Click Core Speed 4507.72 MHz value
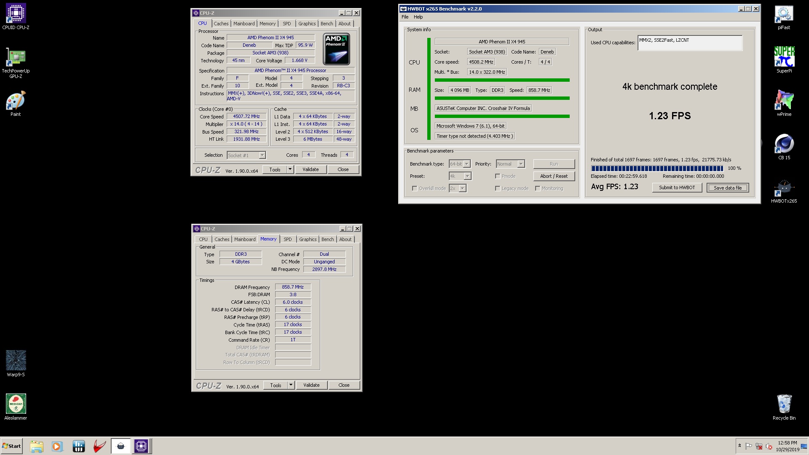Screen dimensions: 809x455 coord(246,116)
